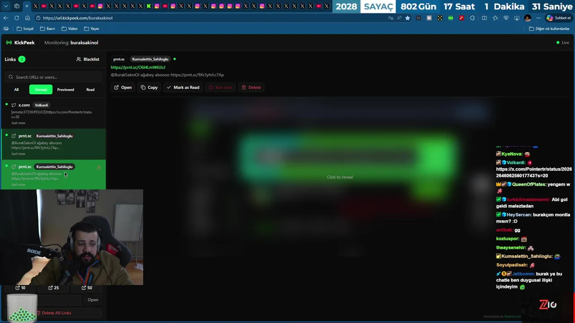
Task: Open the x.com link from Volkan6
Action: coord(53,113)
